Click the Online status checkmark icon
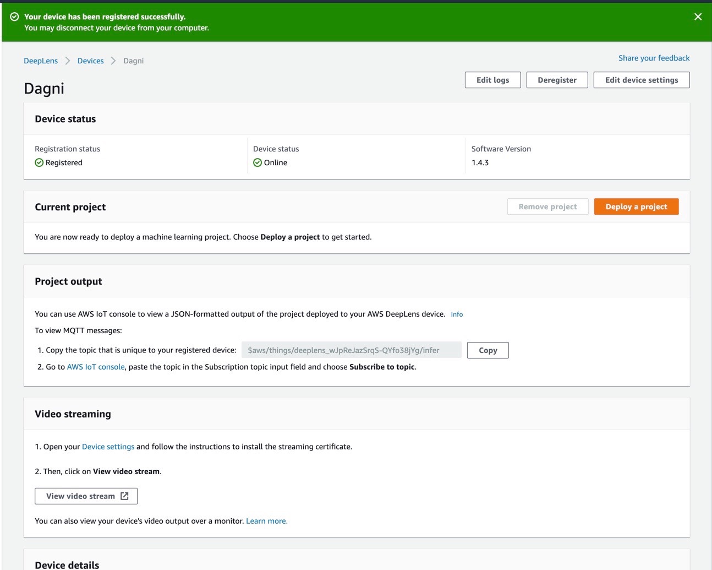The height and width of the screenshot is (570, 712). click(258, 162)
